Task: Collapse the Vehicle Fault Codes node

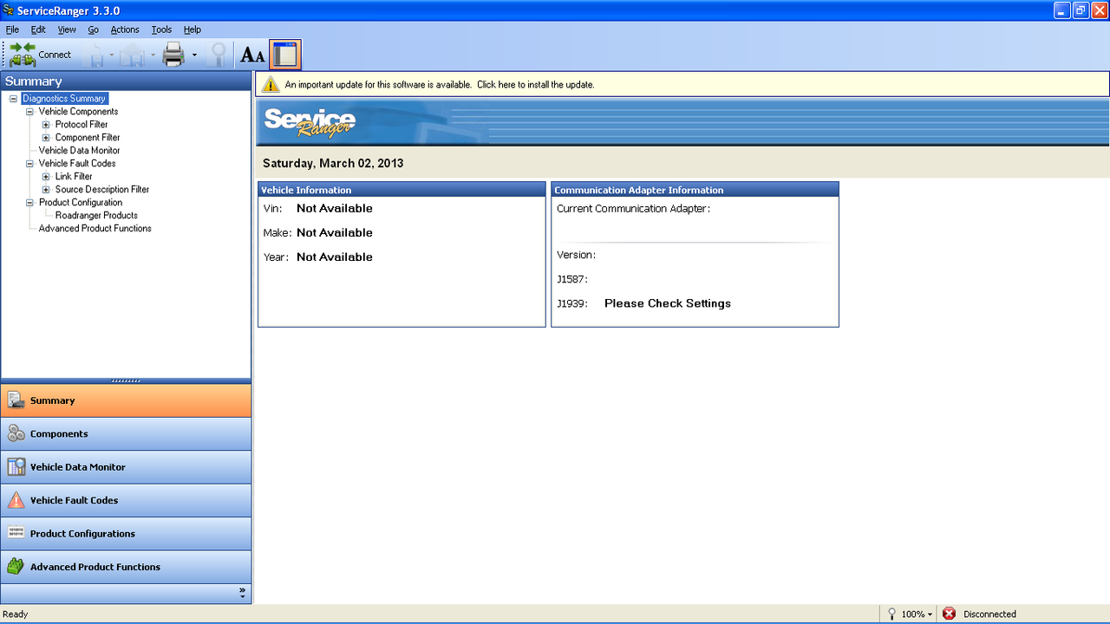Action: (x=29, y=164)
